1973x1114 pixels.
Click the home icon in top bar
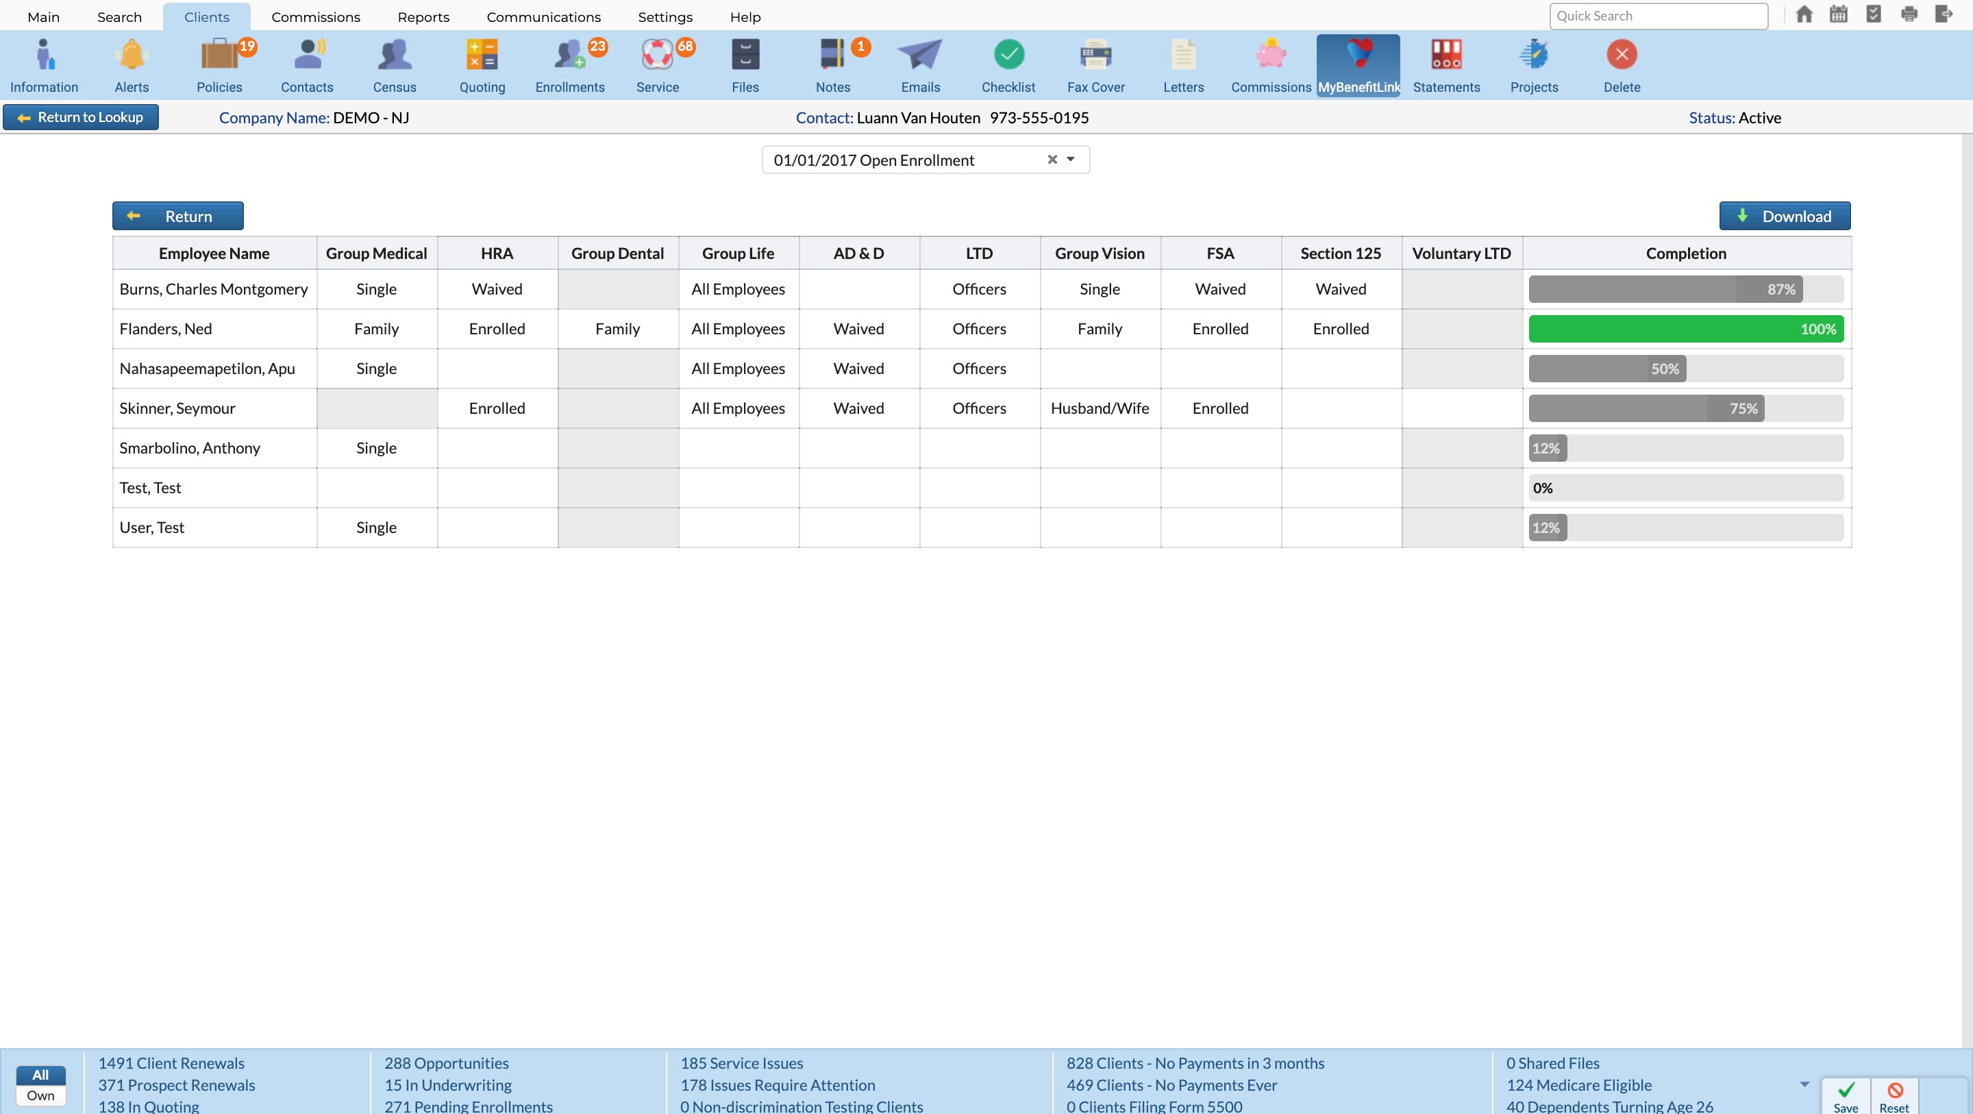pyautogui.click(x=1804, y=14)
